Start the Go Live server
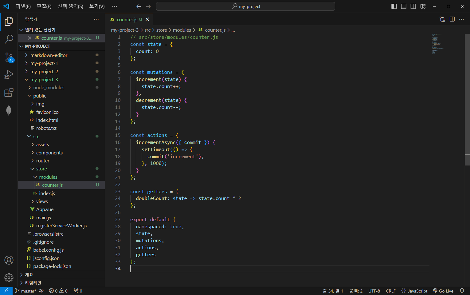This screenshot has height=295, width=470. tap(443, 291)
